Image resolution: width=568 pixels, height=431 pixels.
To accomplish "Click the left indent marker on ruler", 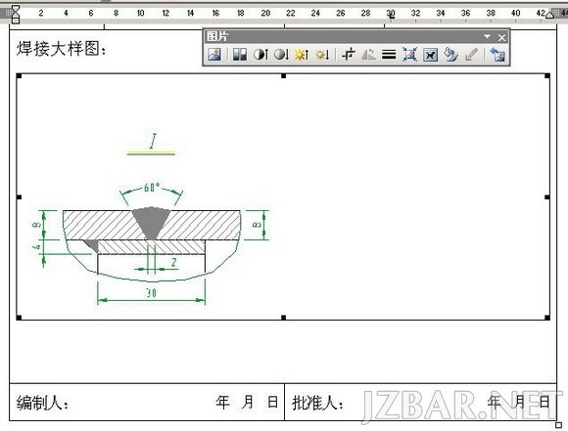I will pos(16,20).
